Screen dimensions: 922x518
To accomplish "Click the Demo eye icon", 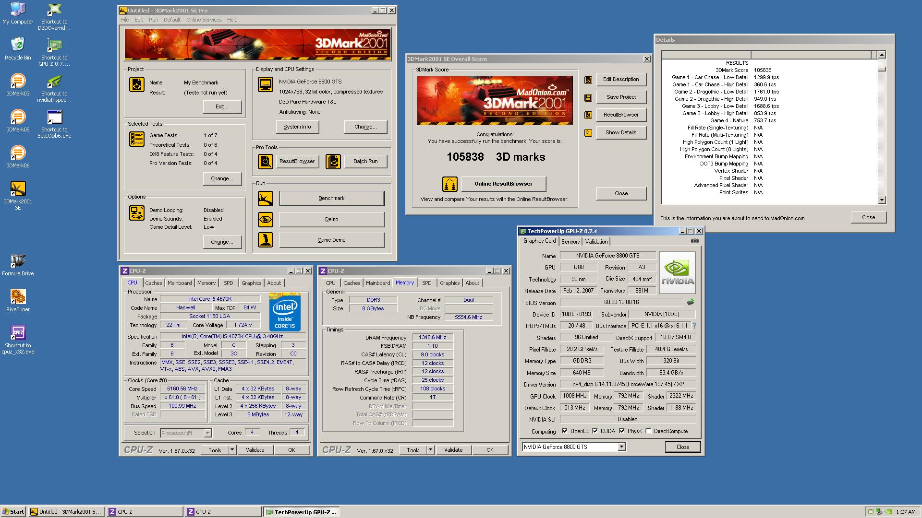I will tap(266, 220).
